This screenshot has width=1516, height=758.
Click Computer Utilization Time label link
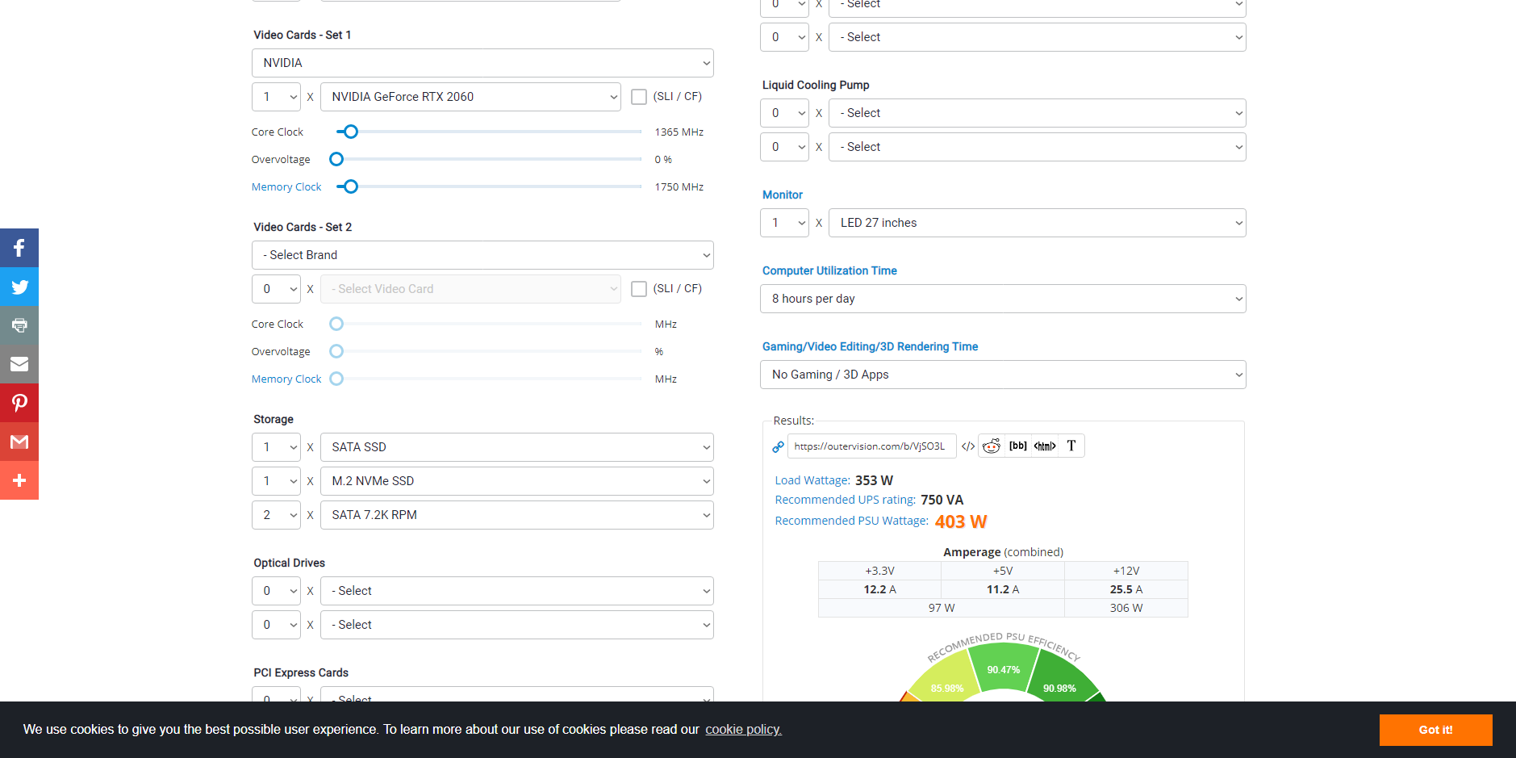click(829, 271)
